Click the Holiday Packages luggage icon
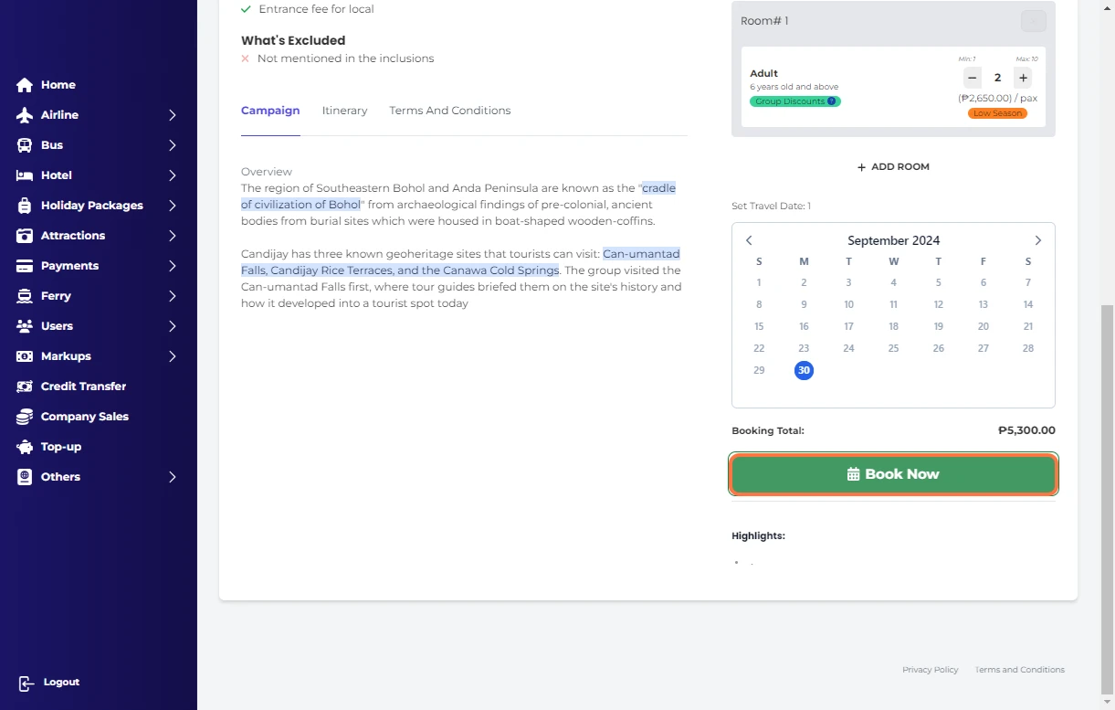The width and height of the screenshot is (1115, 710). pos(25,206)
